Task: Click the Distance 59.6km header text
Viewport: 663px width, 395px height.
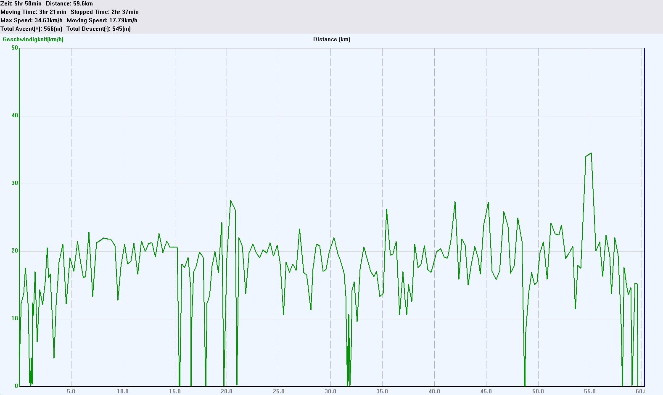Action: point(69,3)
